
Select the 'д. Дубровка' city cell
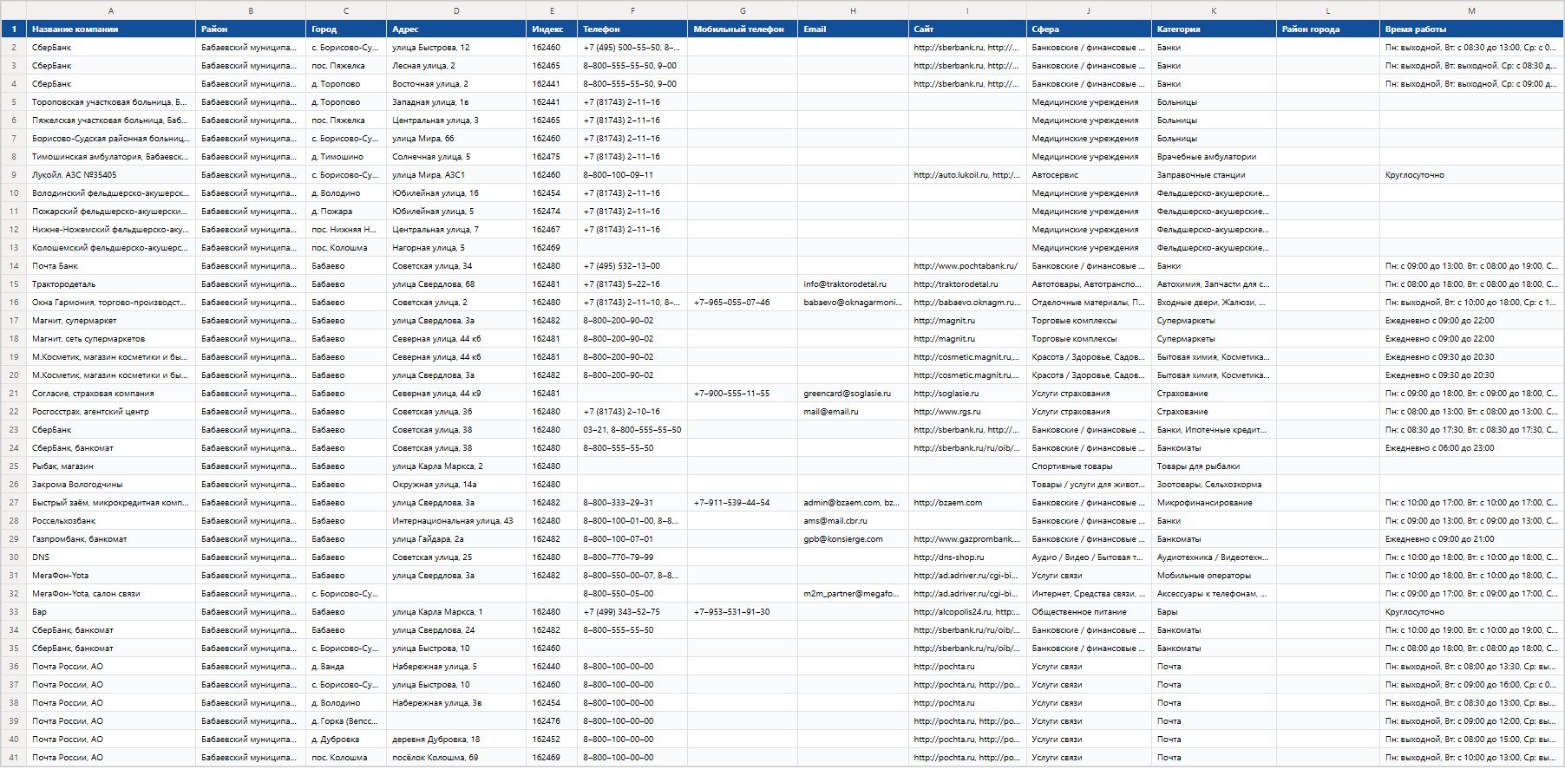pyautogui.click(x=346, y=740)
